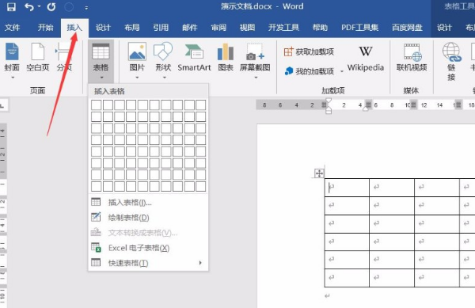This screenshot has height=308, width=475.
Task: Expand the 封面 dropdown arrow
Action: point(13,78)
